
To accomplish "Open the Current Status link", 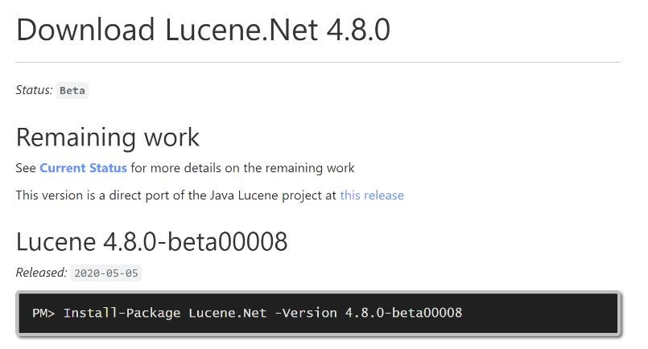I will [x=83, y=168].
